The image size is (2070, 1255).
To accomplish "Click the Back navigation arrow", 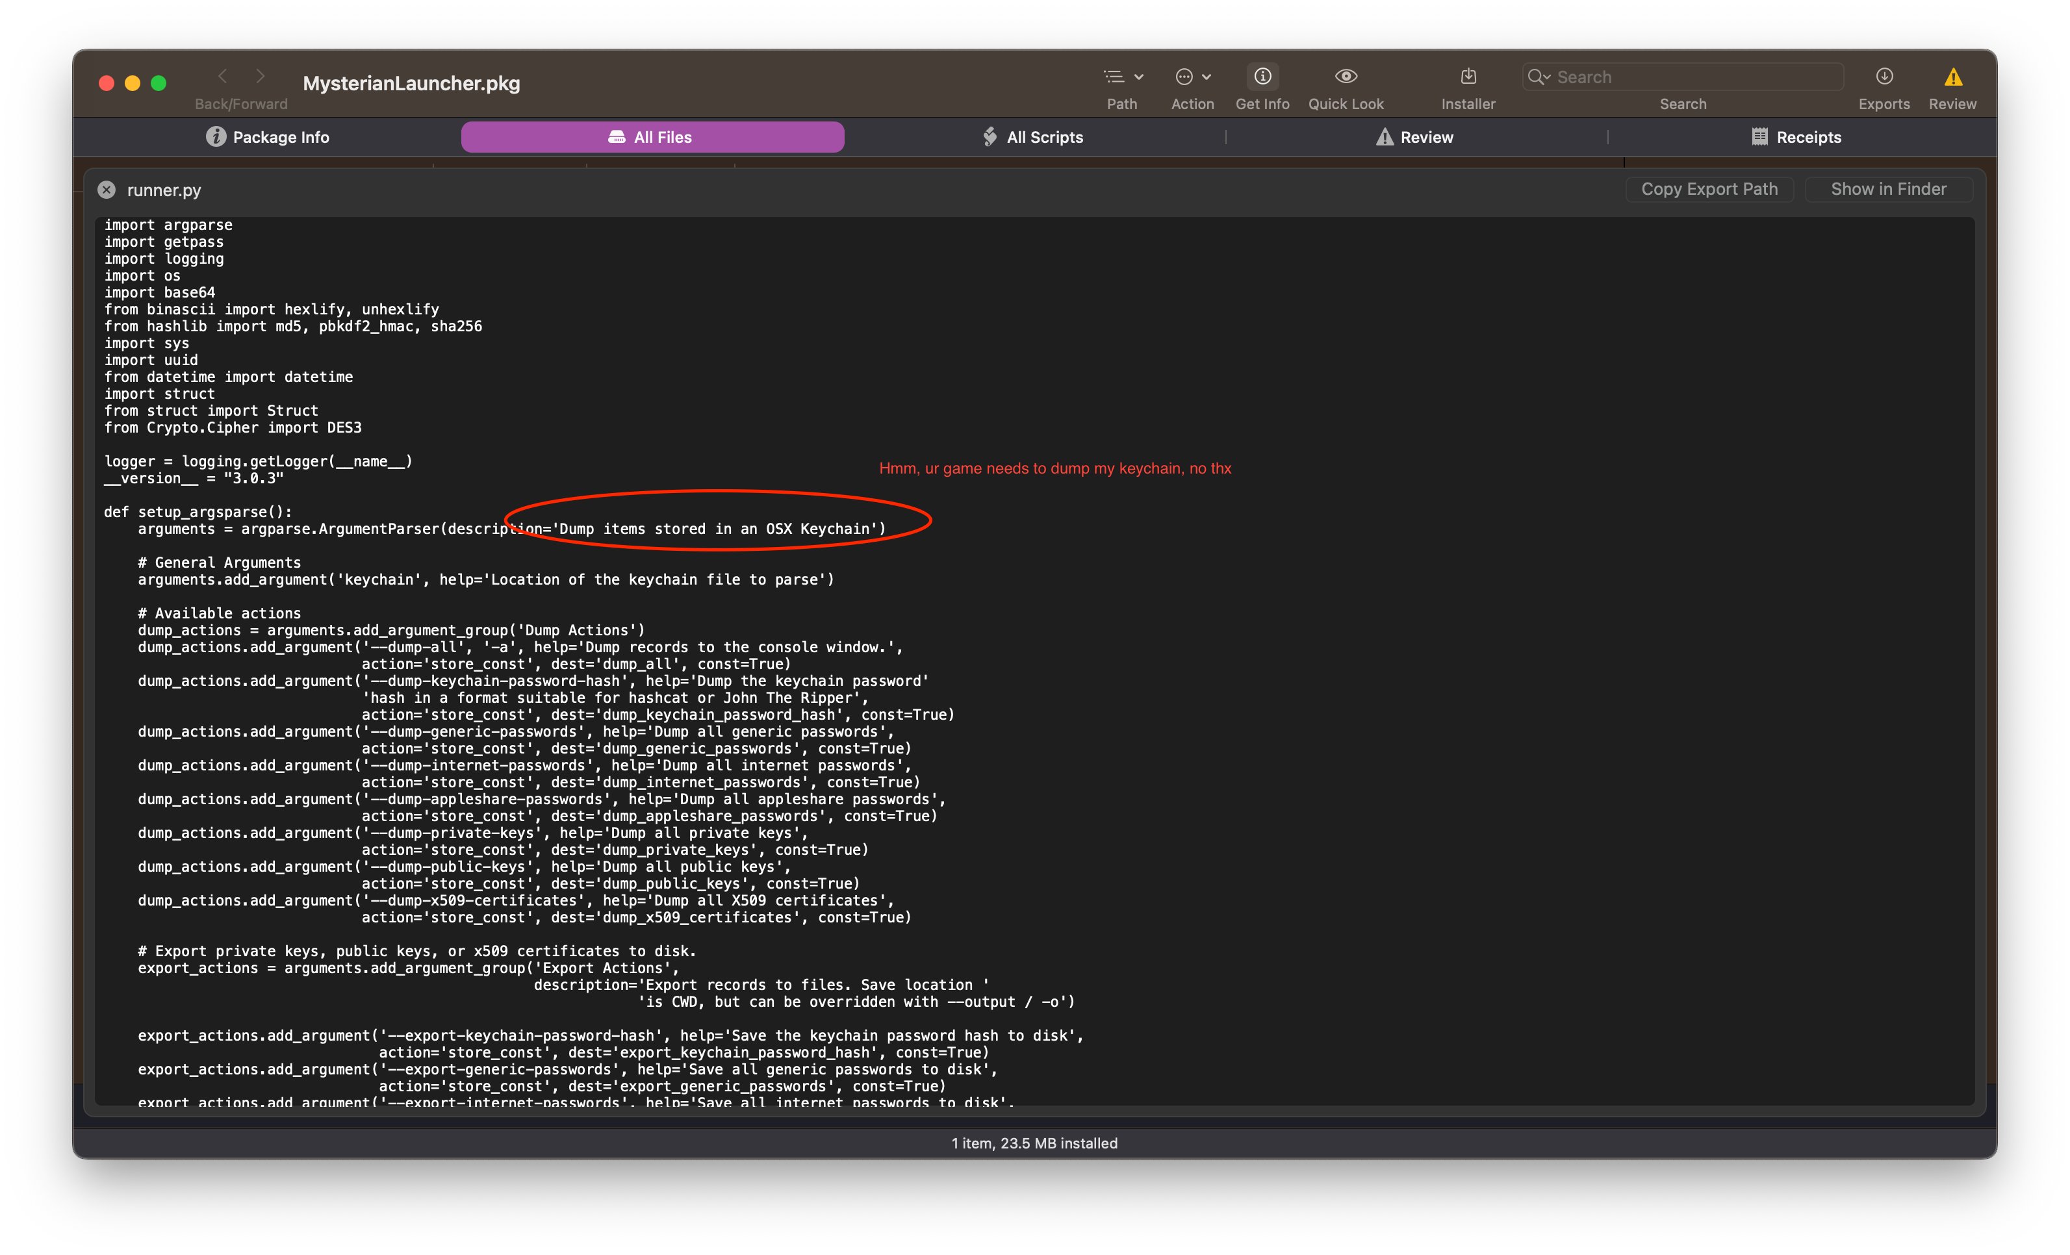I will pos(223,77).
